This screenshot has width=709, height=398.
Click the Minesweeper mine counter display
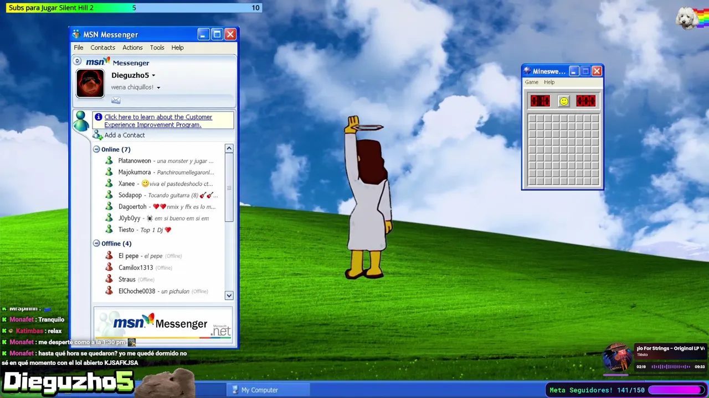[540, 101]
